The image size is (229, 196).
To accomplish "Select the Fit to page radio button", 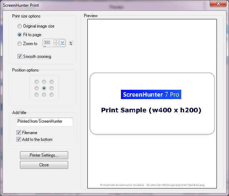I will pyautogui.click(x=20, y=35).
